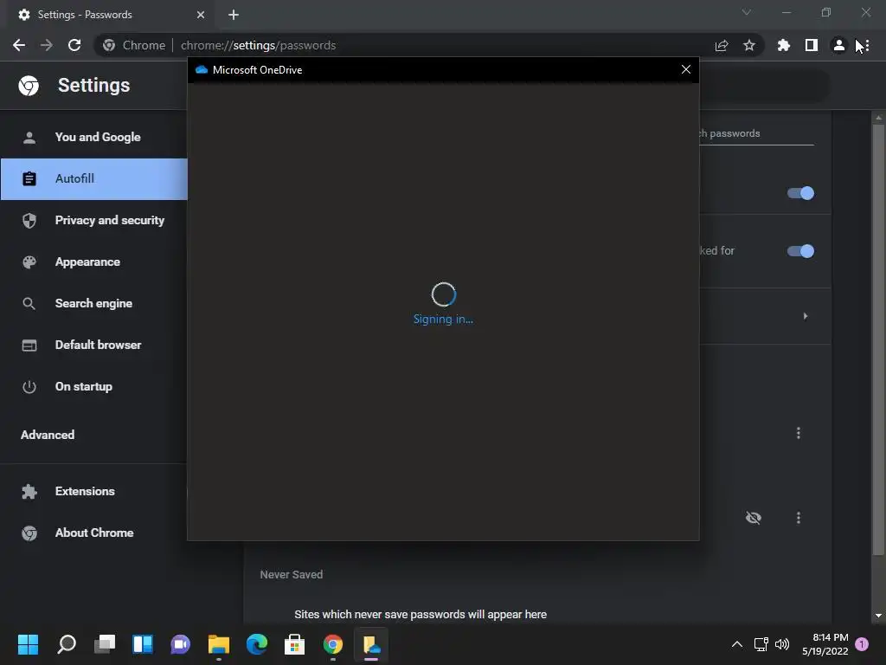Toggle the first password settings switch
Screen dimensions: 886x665
[x=800, y=193]
